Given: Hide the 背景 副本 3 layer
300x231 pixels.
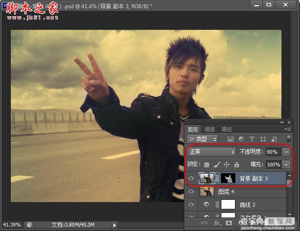Looking at the screenshot, I should [191, 178].
